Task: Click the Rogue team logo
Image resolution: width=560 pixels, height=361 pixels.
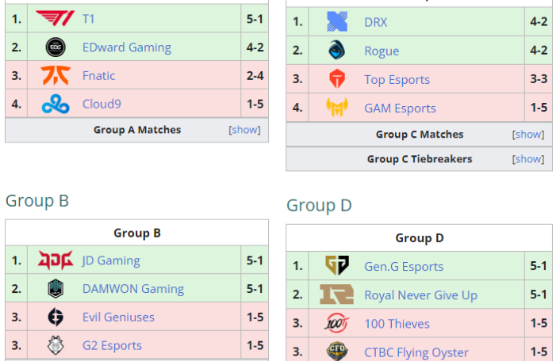Action: click(x=337, y=51)
